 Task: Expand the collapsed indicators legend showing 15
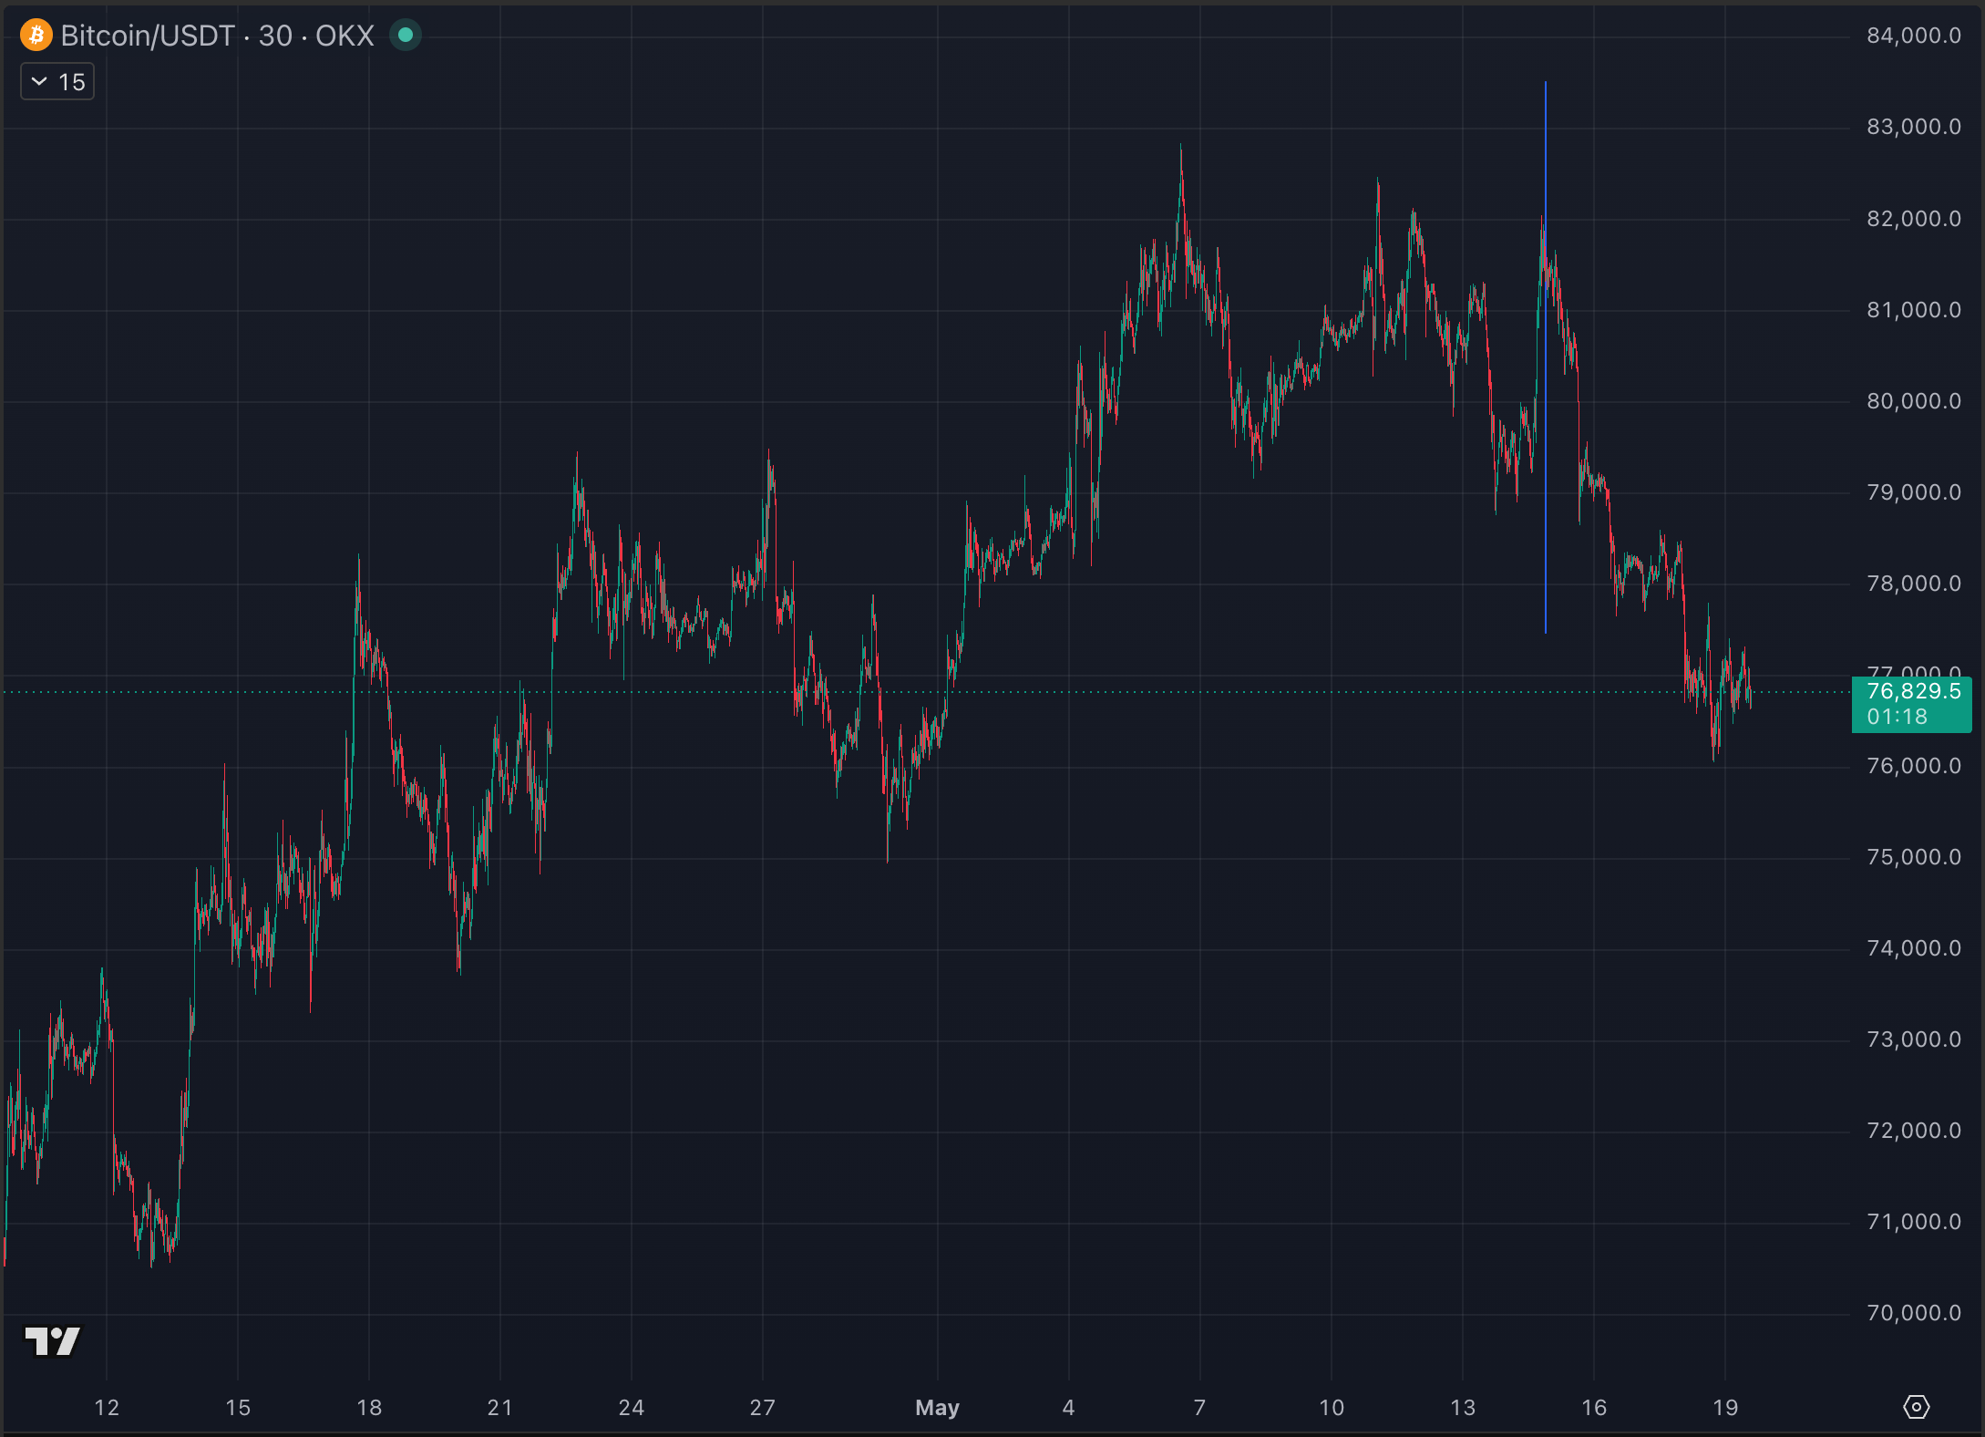point(57,82)
